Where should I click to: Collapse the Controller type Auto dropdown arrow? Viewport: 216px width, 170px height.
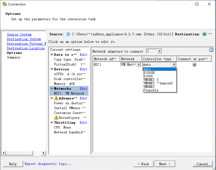(x=174, y=65)
